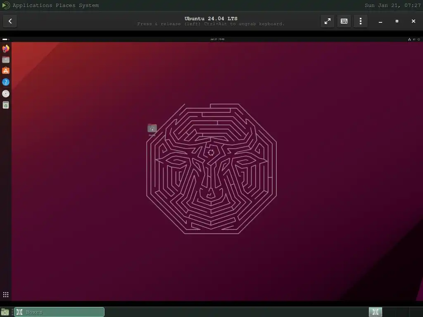
Task: Go back to the Boxes overview
Action: click(x=10, y=21)
